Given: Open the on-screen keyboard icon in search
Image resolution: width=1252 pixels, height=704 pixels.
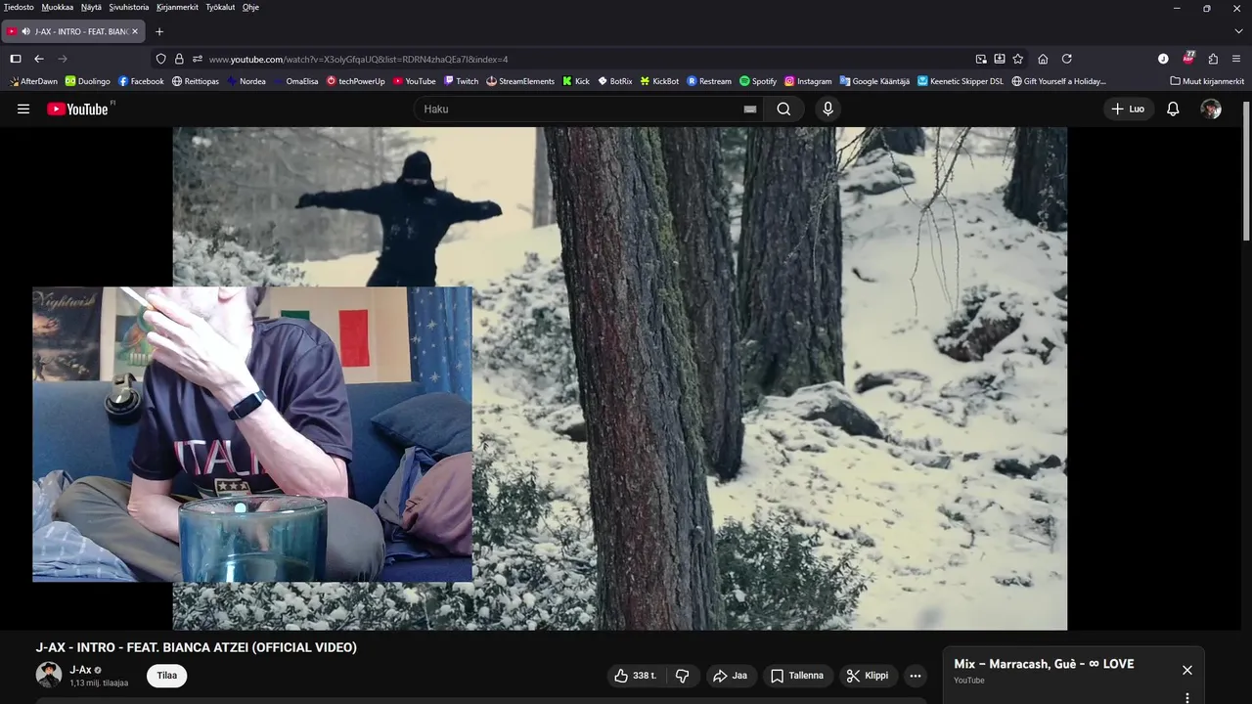Looking at the screenshot, I should [749, 110].
